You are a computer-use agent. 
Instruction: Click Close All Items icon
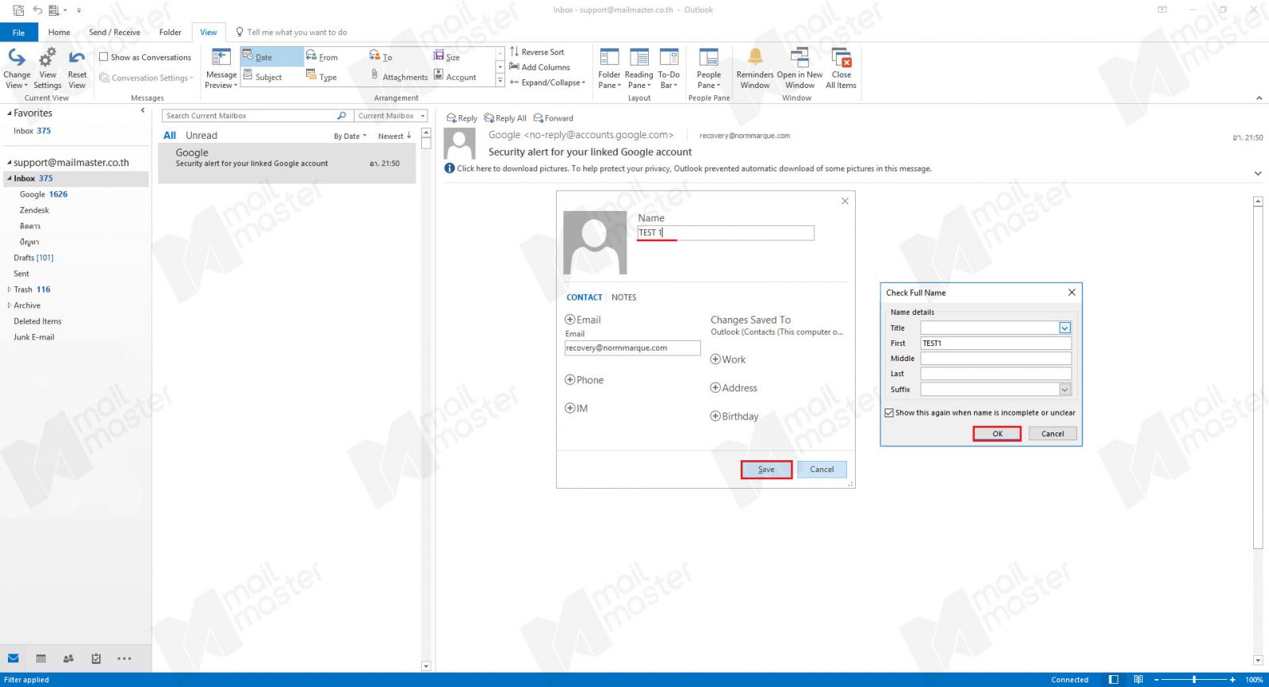(x=841, y=68)
